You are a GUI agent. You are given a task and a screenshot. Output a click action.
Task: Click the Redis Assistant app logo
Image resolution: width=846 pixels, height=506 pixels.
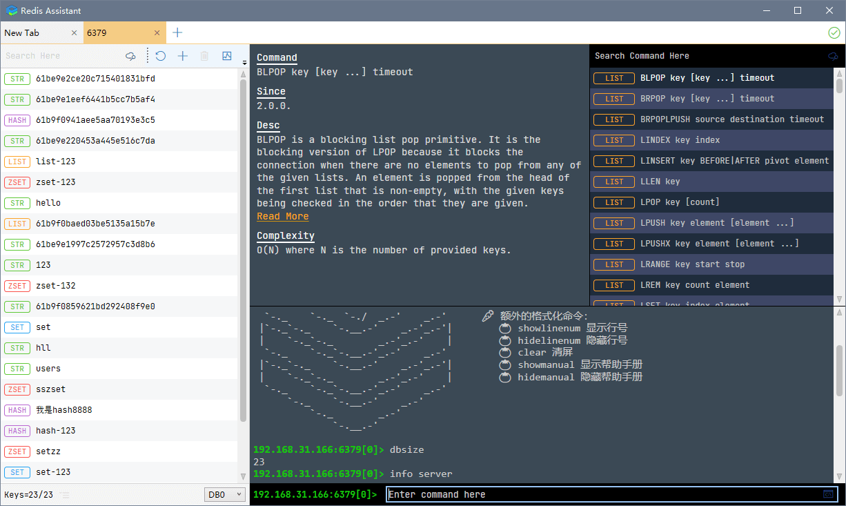pyautogui.click(x=12, y=10)
